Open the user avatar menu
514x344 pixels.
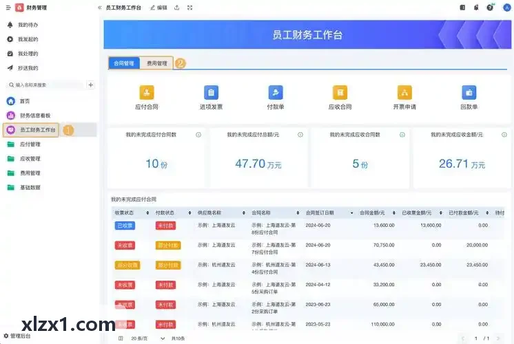(507, 8)
